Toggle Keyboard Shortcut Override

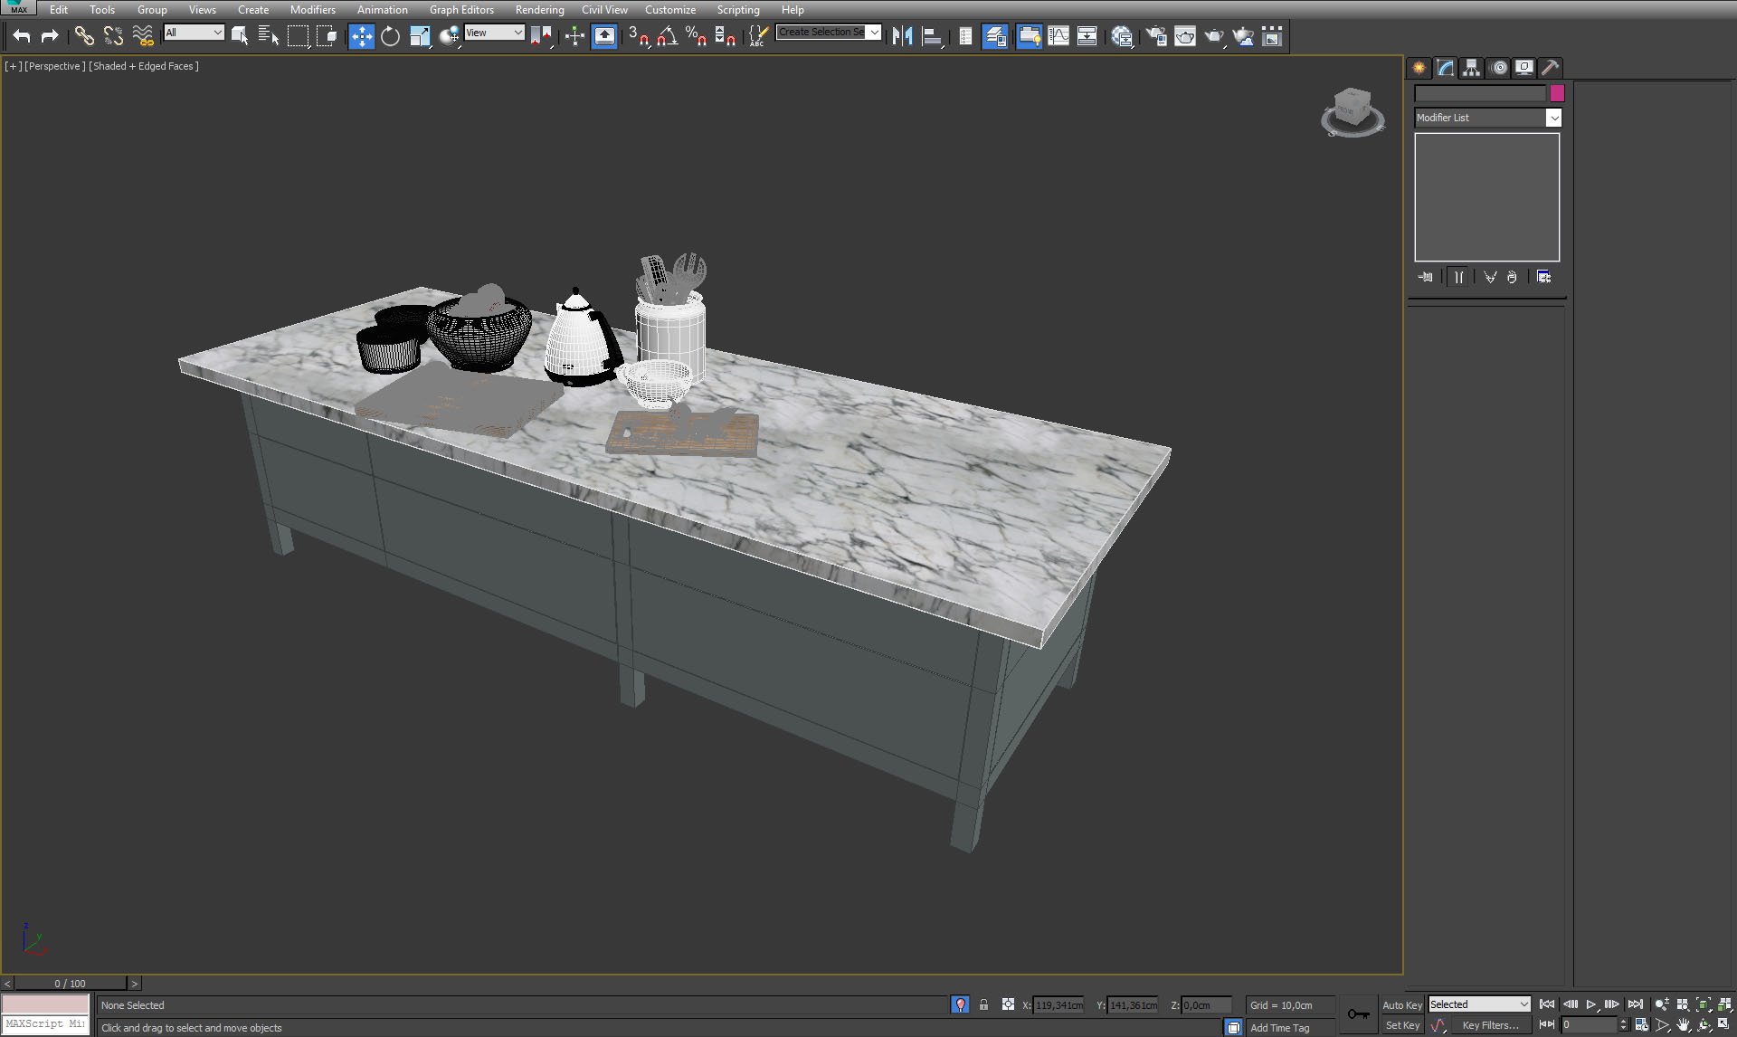click(604, 36)
